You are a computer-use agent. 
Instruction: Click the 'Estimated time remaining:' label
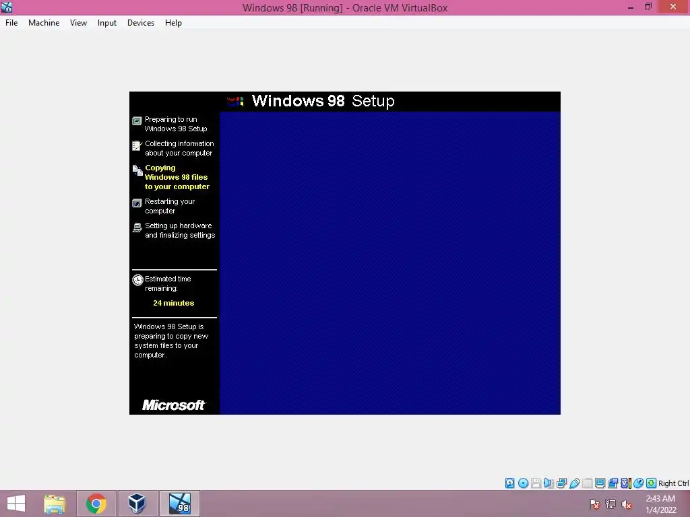tap(168, 283)
